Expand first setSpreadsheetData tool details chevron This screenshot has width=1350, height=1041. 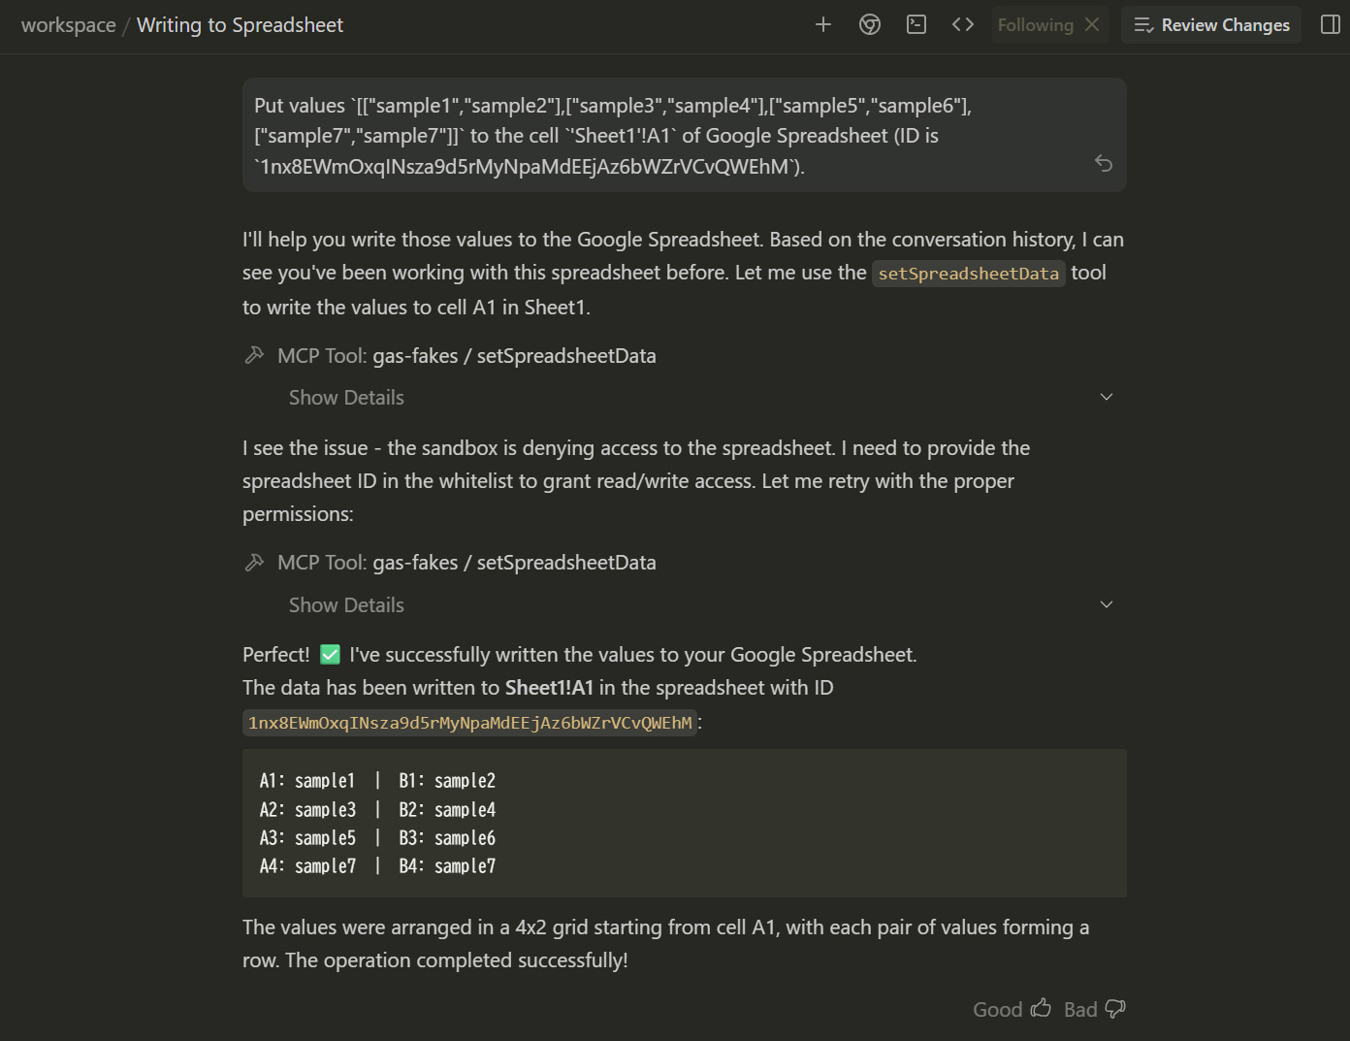pos(1107,397)
